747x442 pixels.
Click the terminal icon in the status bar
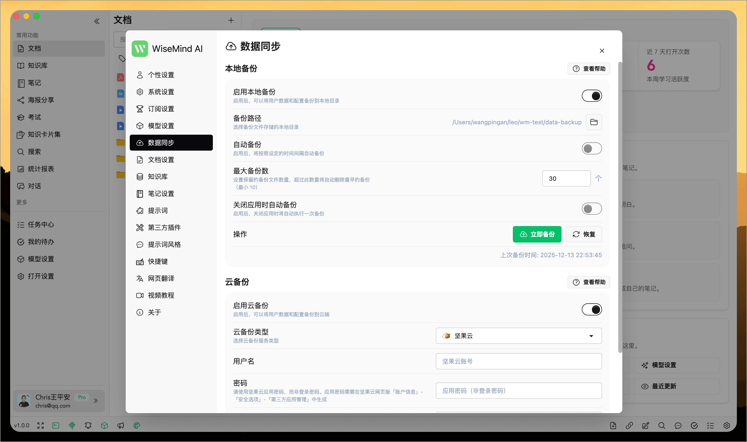coord(56,425)
